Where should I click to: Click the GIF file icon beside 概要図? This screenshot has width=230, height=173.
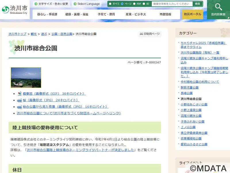coord(20,94)
